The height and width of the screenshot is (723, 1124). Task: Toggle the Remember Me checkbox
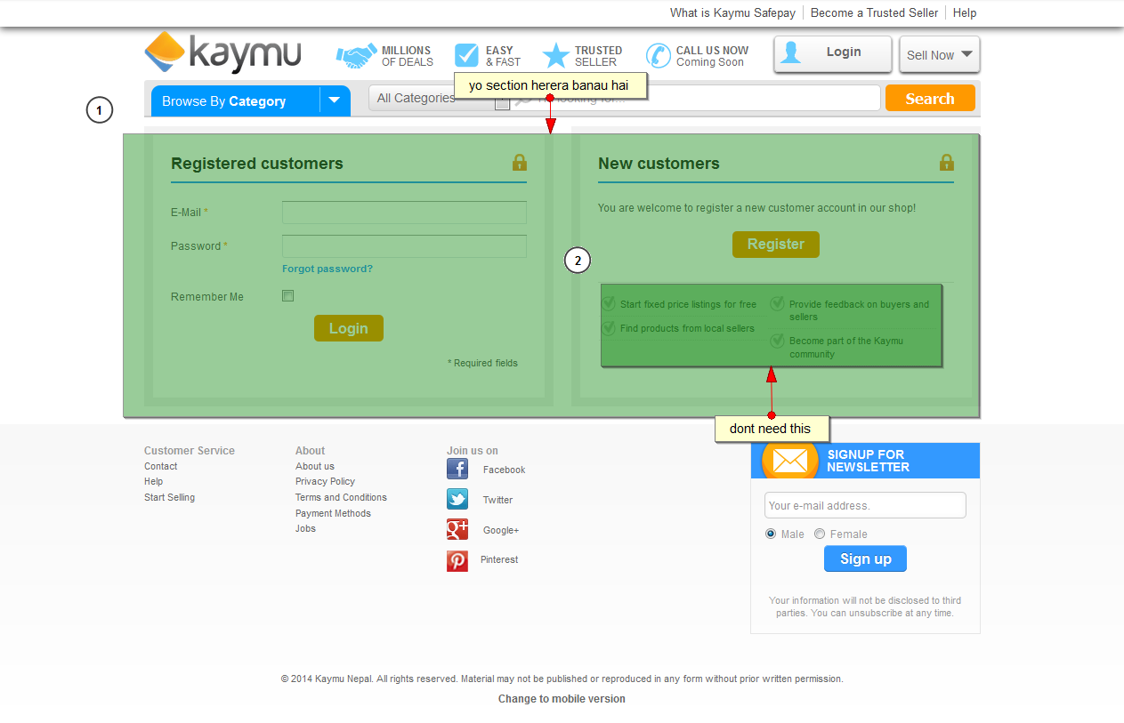pos(287,296)
